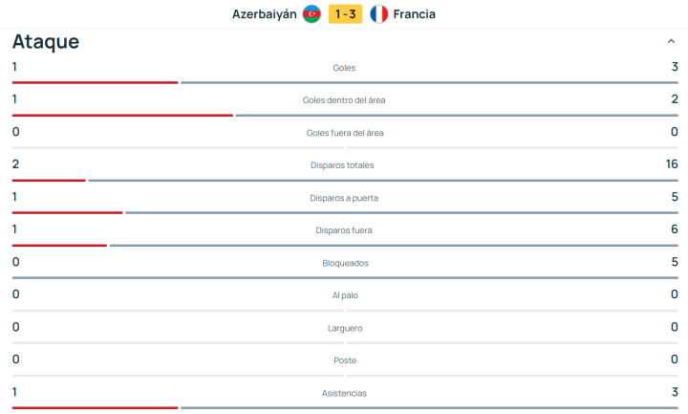Image resolution: width=688 pixels, height=414 pixels.
Task: Select the Asistencias stat label
Action: click(x=344, y=393)
